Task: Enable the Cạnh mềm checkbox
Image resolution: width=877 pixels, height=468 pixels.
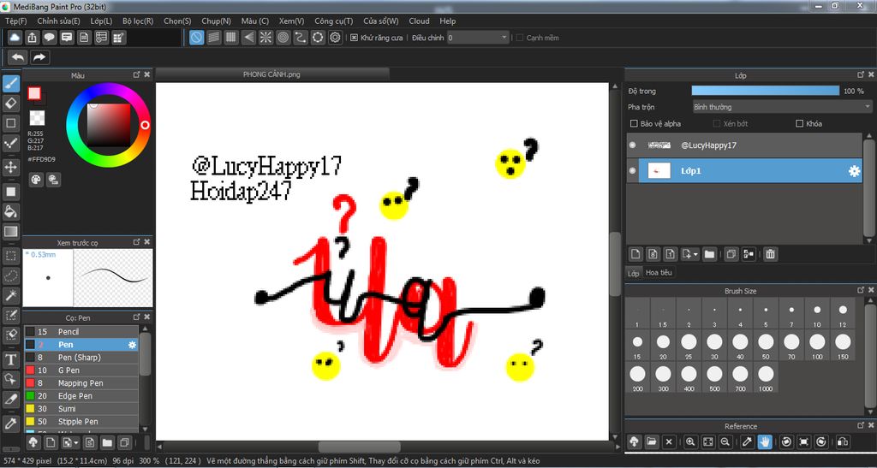Action: (x=520, y=38)
